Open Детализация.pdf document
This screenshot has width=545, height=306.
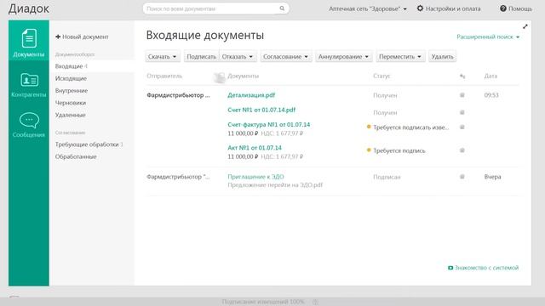[x=251, y=95]
